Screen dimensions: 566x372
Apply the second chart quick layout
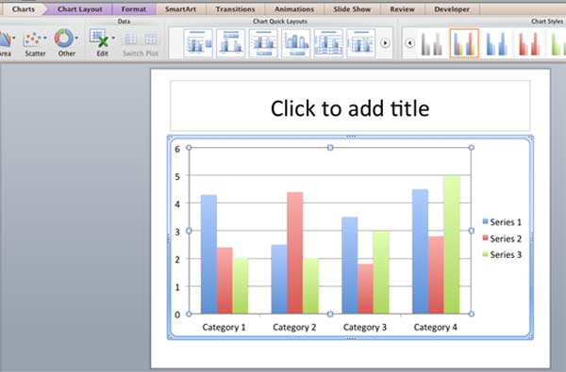click(231, 43)
